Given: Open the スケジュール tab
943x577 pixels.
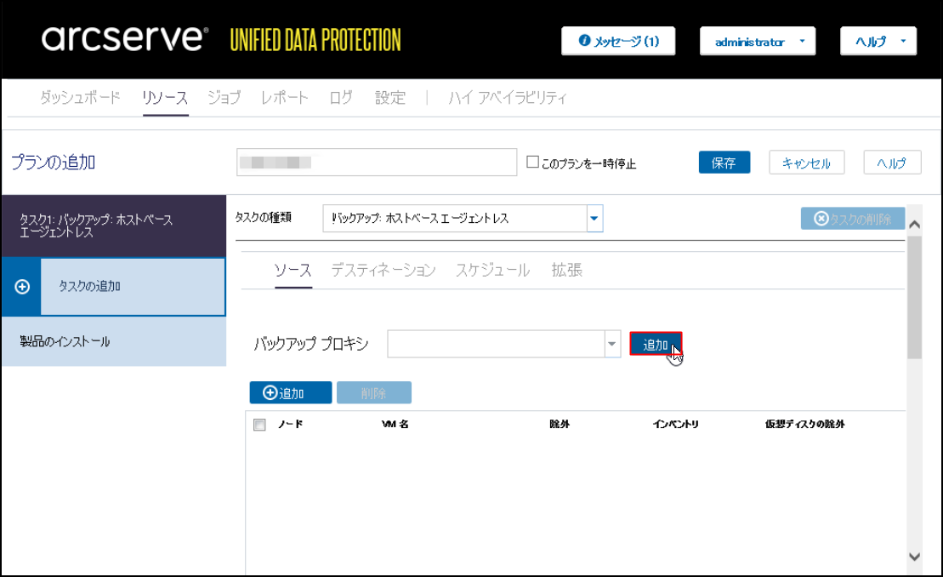Looking at the screenshot, I should (x=492, y=270).
